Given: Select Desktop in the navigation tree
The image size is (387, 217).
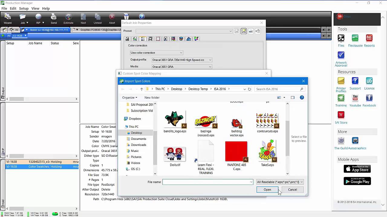Looking at the screenshot, I should point(136,133).
